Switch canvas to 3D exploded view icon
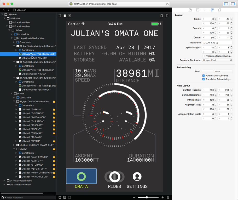 167,16
